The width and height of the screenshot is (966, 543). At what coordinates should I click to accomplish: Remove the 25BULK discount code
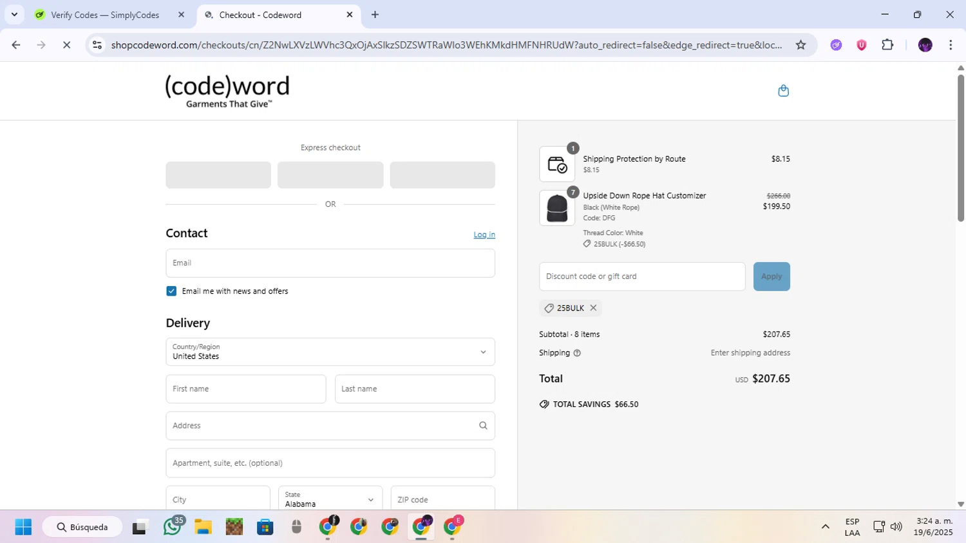tap(593, 308)
